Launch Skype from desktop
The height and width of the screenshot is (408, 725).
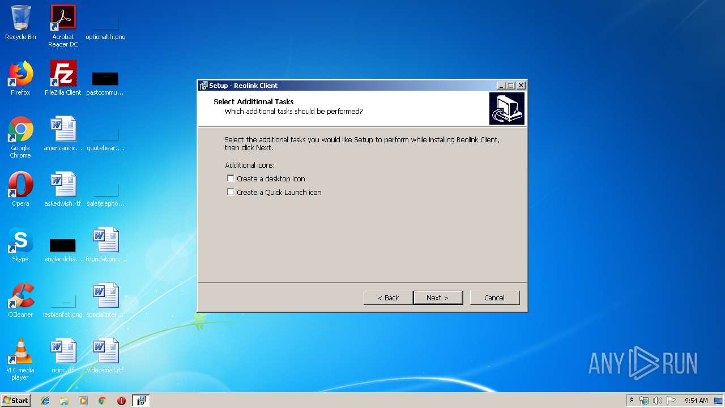20,245
